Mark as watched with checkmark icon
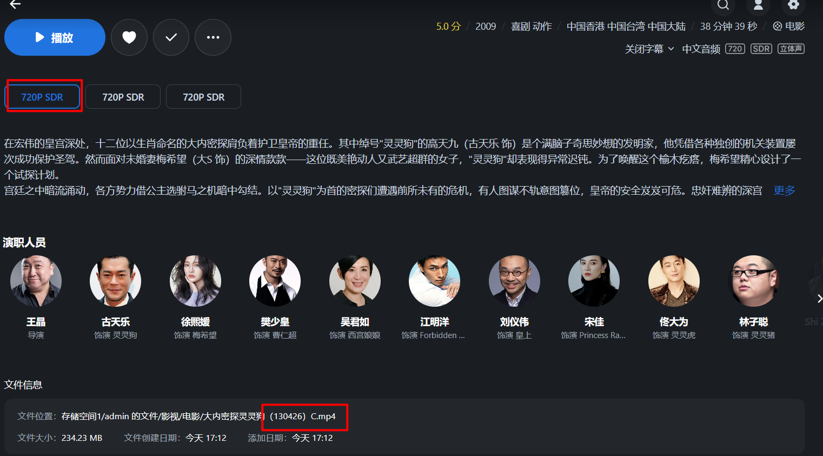This screenshot has width=823, height=456. [171, 37]
